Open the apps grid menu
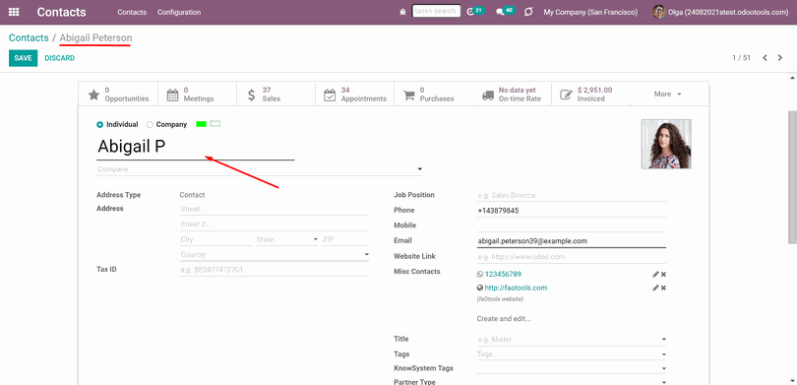Screen dimensions: 797x385 (14, 12)
